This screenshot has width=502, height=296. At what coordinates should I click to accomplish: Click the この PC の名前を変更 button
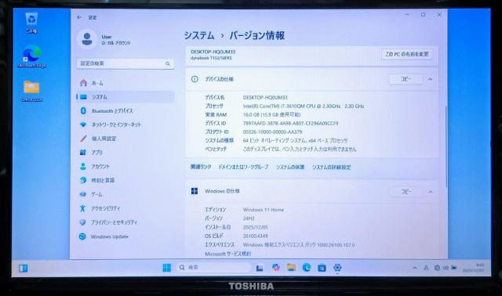point(406,54)
